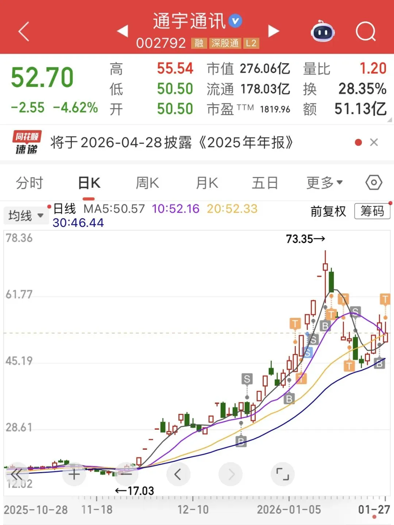Screen dimensions: 394x525
Task: Tap the 融 margin tag
Action: click(x=199, y=43)
